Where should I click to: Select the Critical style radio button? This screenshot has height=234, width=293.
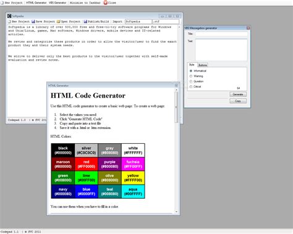(191, 86)
